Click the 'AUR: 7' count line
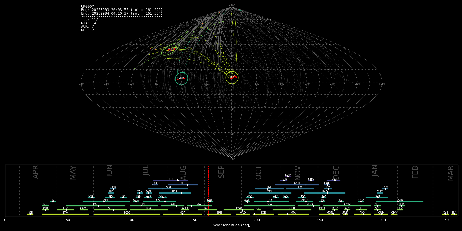462x231 pixels. [88, 27]
